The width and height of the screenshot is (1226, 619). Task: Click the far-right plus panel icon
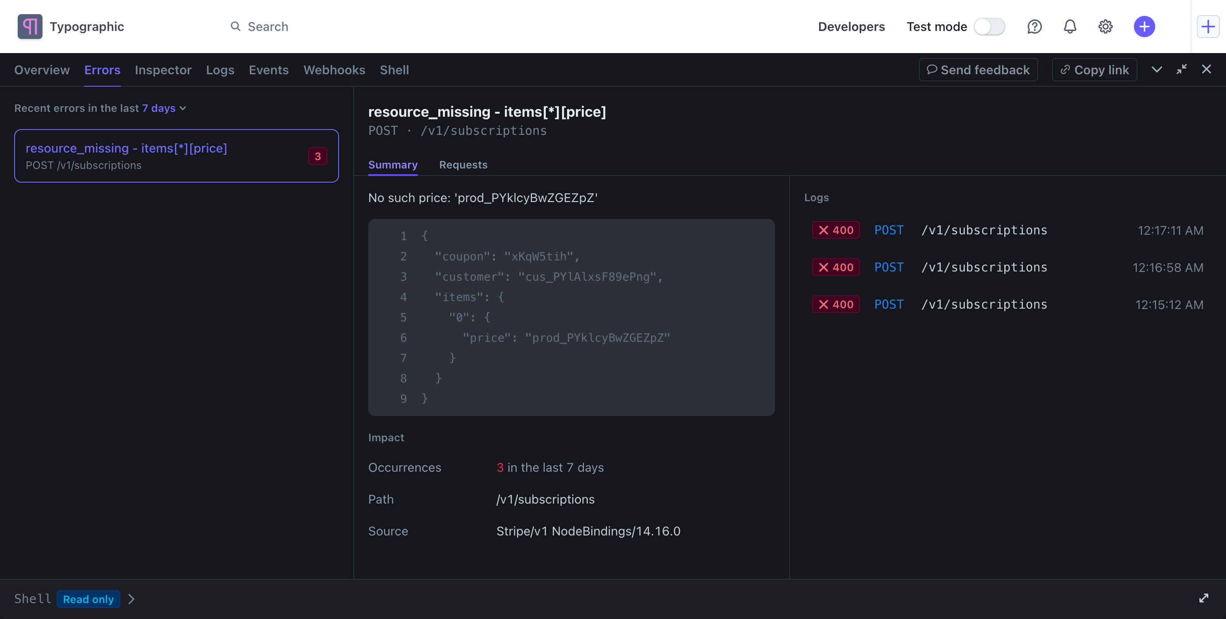coord(1208,27)
